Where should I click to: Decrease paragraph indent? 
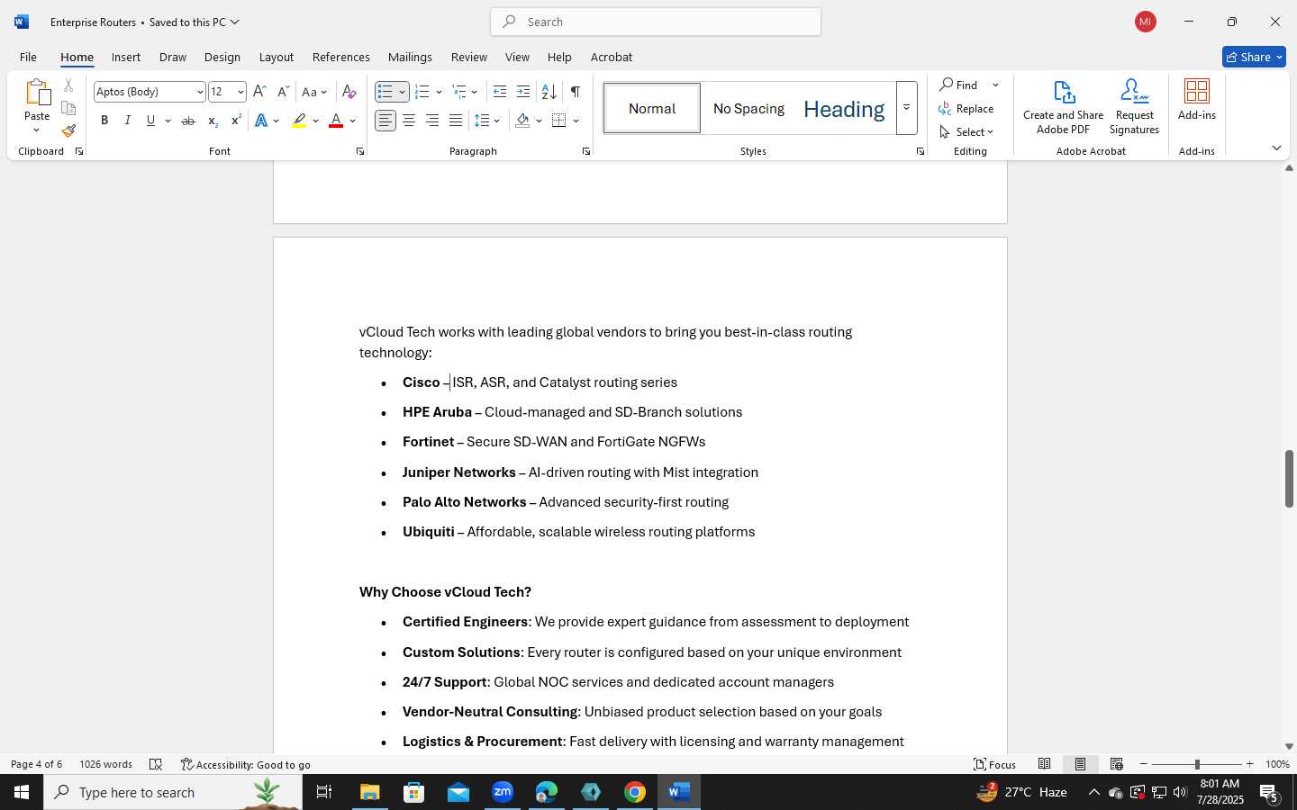[500, 92]
